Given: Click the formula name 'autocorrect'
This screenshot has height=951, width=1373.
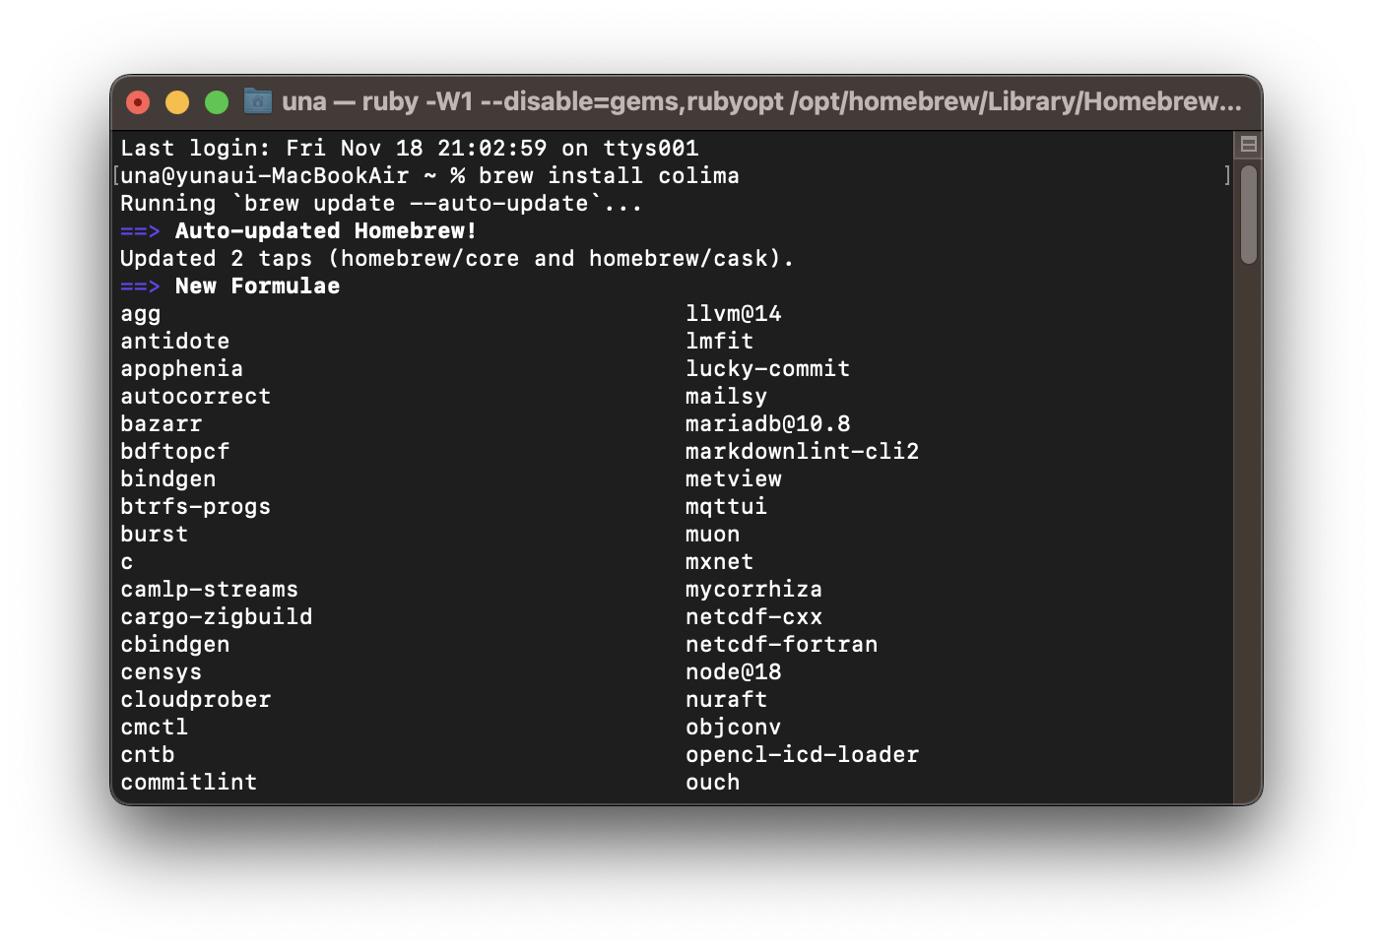Looking at the screenshot, I should point(196,397).
